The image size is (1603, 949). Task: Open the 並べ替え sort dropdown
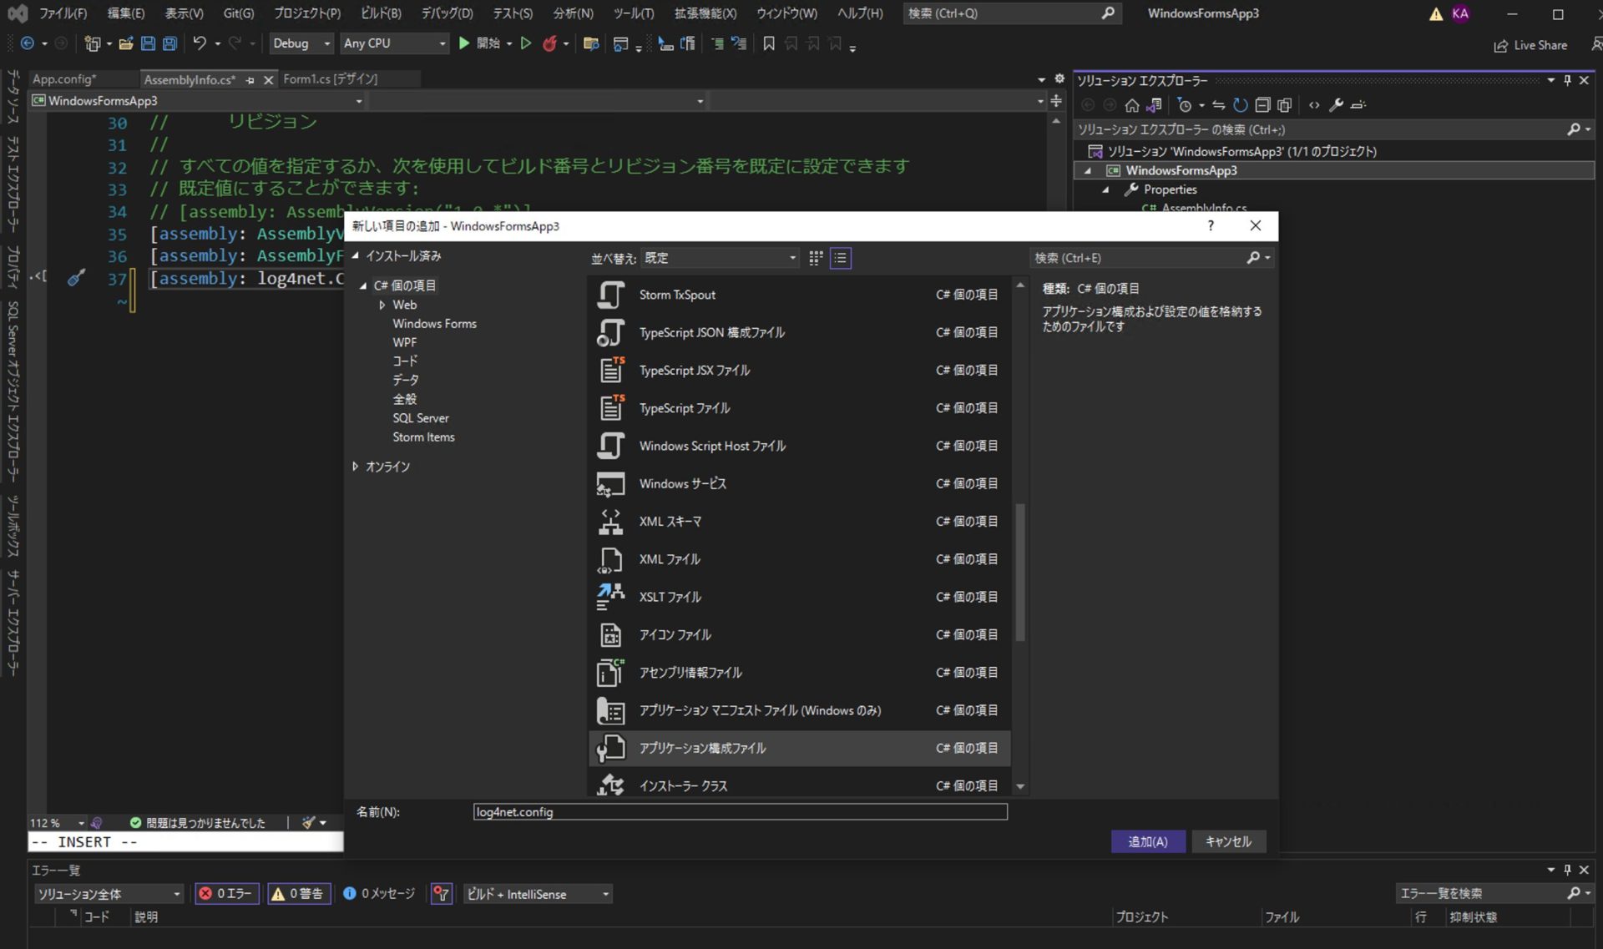pyautogui.click(x=720, y=258)
